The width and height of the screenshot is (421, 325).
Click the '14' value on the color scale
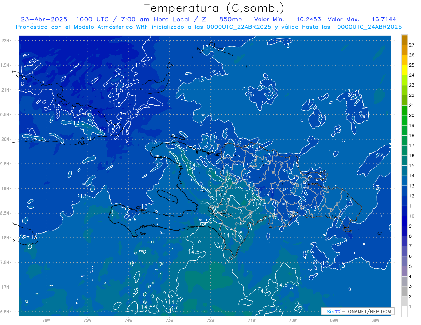(412, 176)
